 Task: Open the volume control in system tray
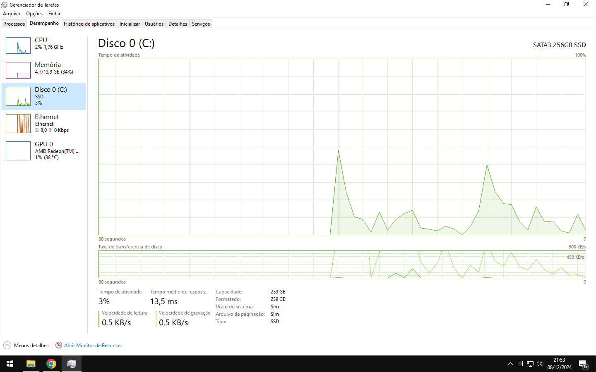[x=540, y=364]
